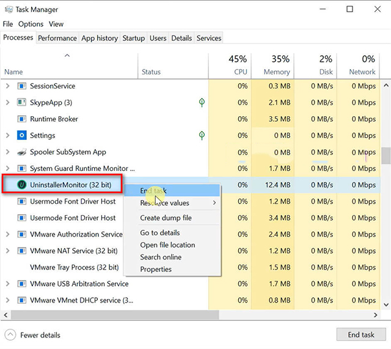Expand VMware VMnet DHCP service group
The width and height of the screenshot is (391, 349).
(8, 300)
